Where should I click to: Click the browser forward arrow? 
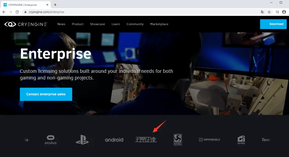point(10,12)
